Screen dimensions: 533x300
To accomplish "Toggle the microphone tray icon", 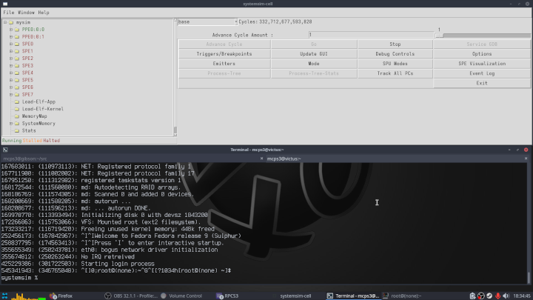I will 498,296.
